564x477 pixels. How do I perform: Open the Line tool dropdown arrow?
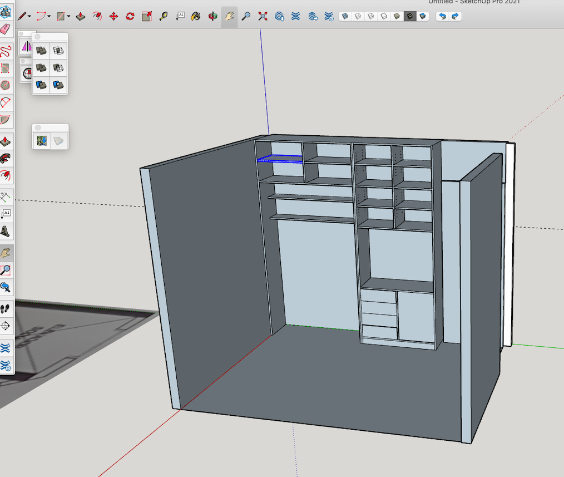point(29,16)
